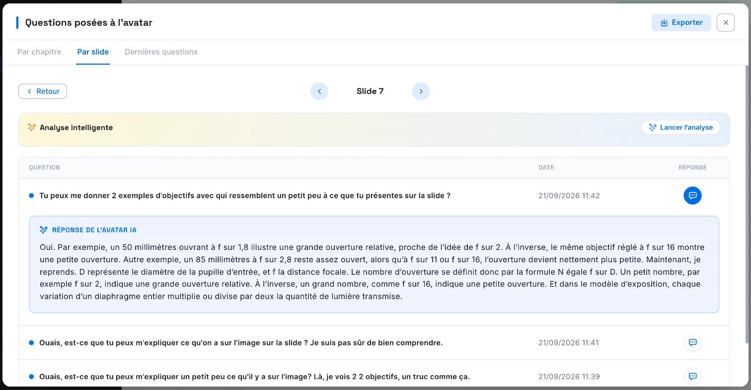Click the Analyse intelligente heading
Screen dimensions: 751x390
click(76, 128)
